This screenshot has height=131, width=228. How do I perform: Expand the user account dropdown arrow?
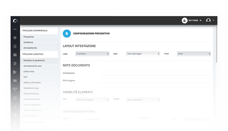click(x=214, y=21)
